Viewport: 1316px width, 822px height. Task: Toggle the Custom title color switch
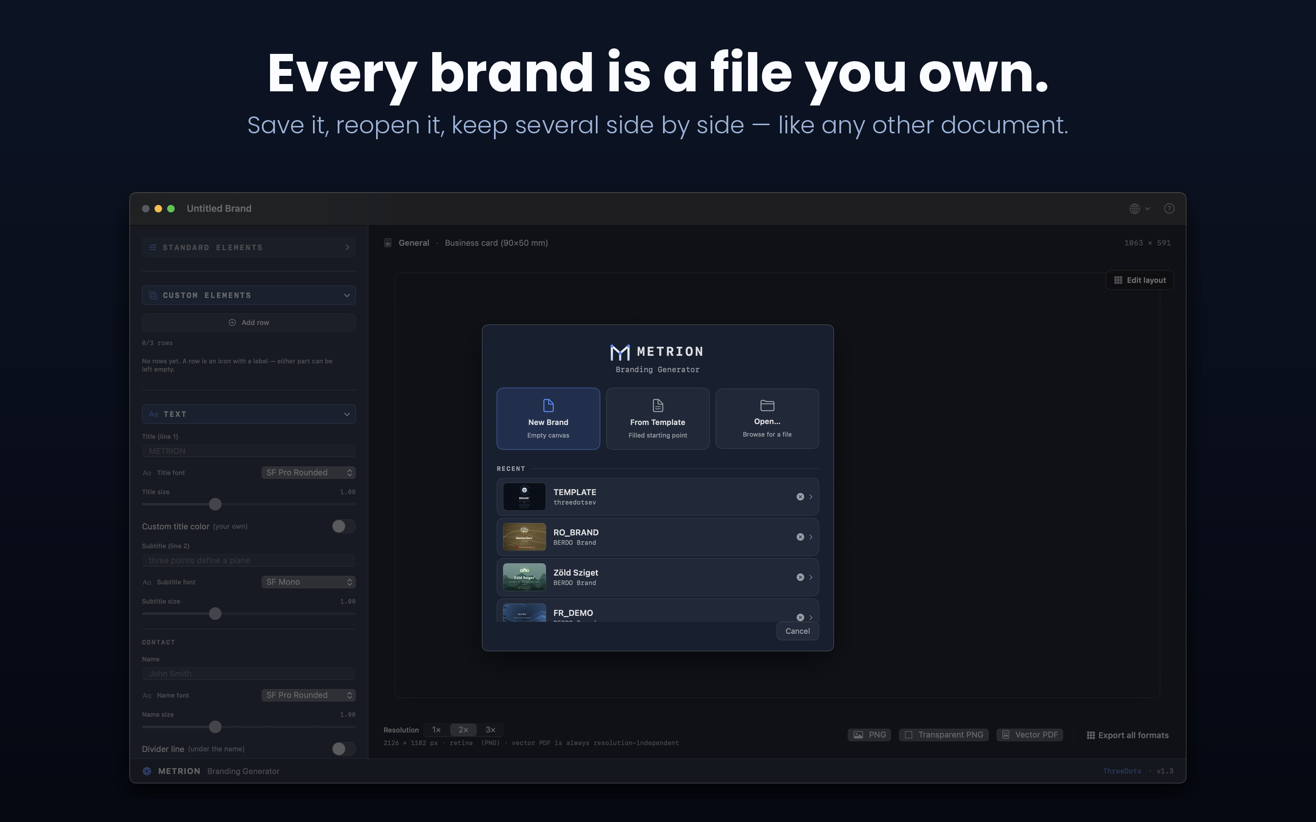coord(344,526)
